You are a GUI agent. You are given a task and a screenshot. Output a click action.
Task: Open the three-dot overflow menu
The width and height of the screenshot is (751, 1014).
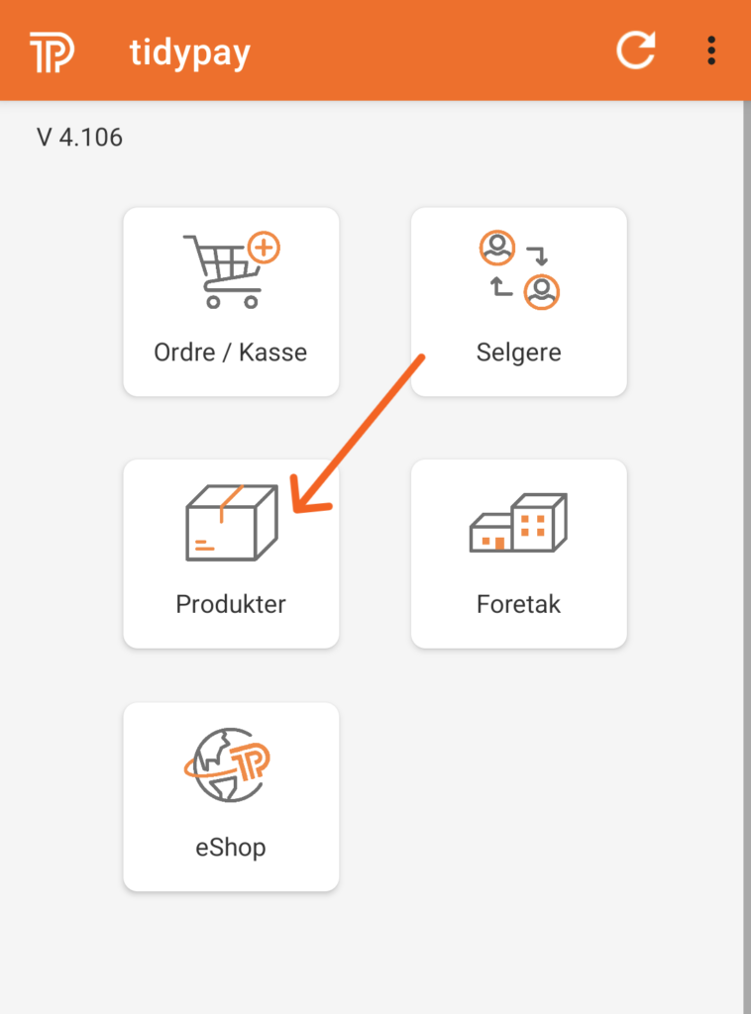(x=711, y=51)
